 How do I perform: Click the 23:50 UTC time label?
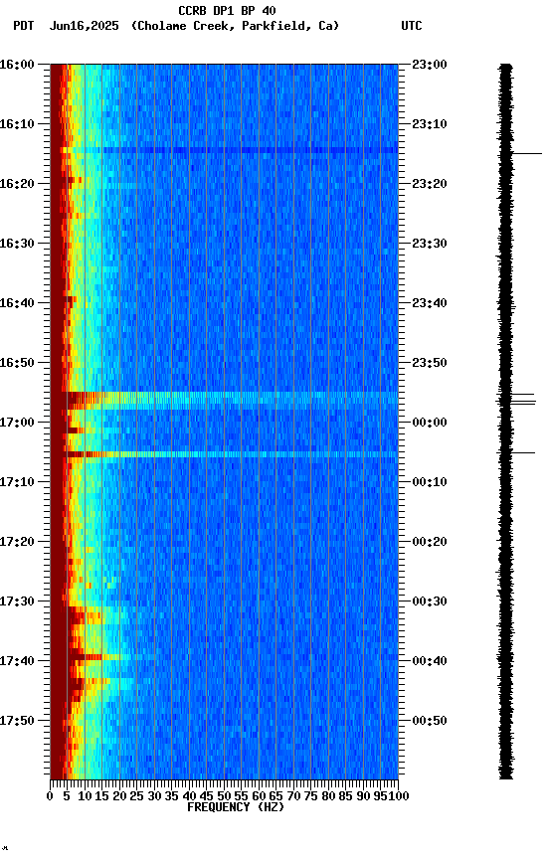pyautogui.click(x=430, y=363)
